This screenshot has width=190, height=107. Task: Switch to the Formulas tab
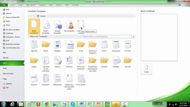coord(42,5)
